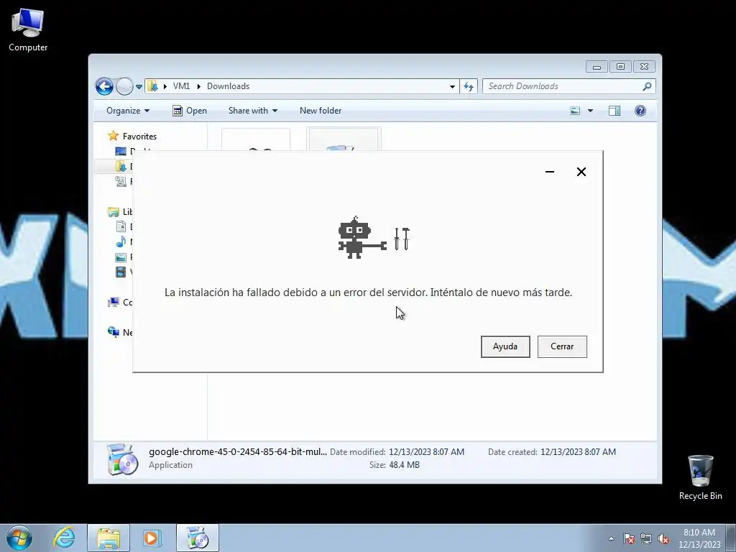
Task: Select the Computer desktop icon
Action: [28, 29]
